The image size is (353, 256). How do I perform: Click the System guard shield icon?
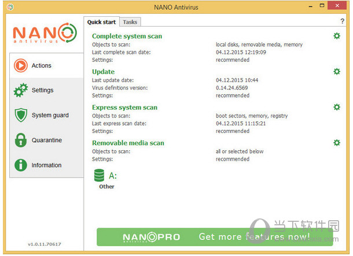pyautogui.click(x=21, y=115)
